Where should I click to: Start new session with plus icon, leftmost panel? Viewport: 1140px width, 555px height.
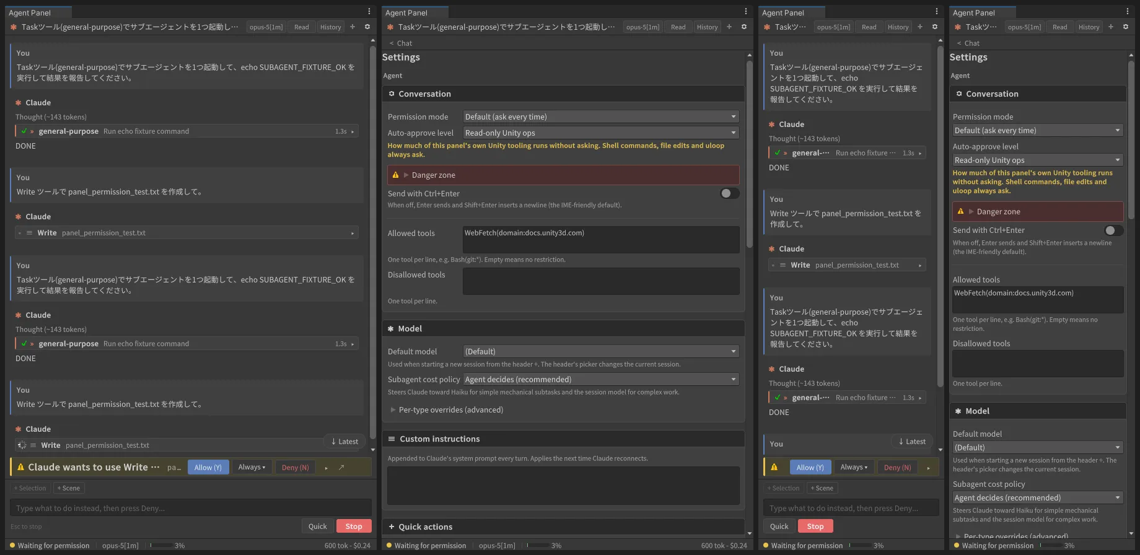353,27
